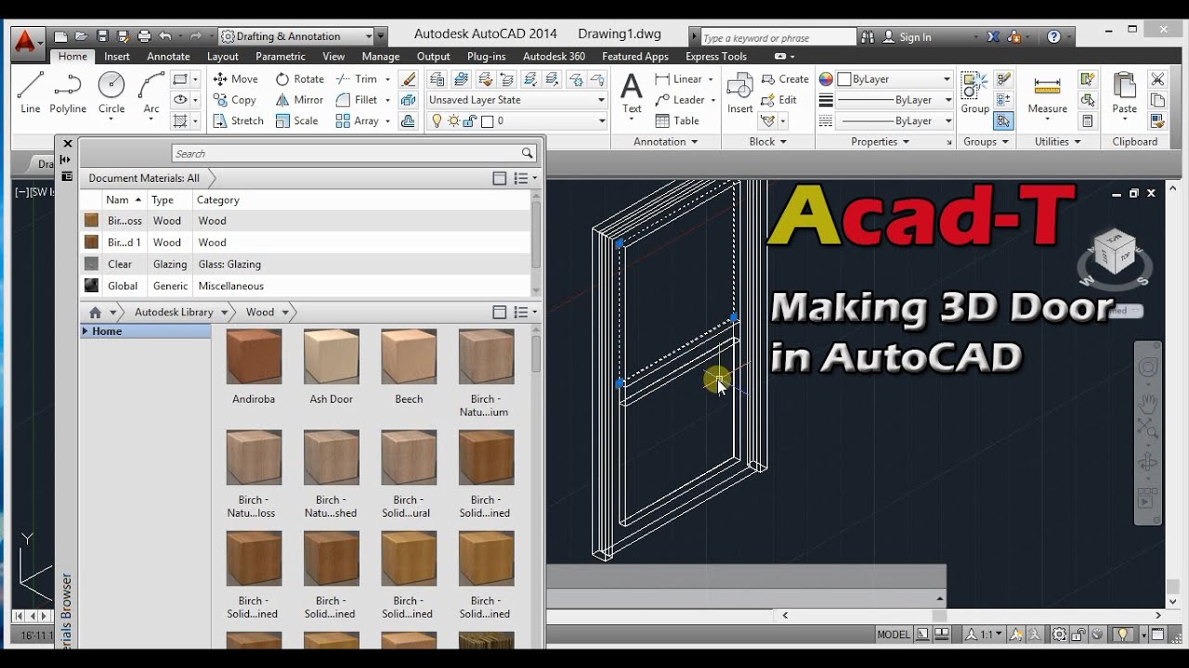The height and width of the screenshot is (668, 1189).
Task: Toggle Clean Screen button in status bar
Action: pyautogui.click(x=1157, y=635)
